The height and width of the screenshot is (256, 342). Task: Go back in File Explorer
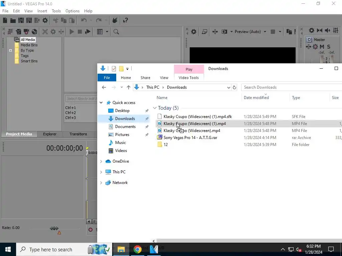coord(104,87)
